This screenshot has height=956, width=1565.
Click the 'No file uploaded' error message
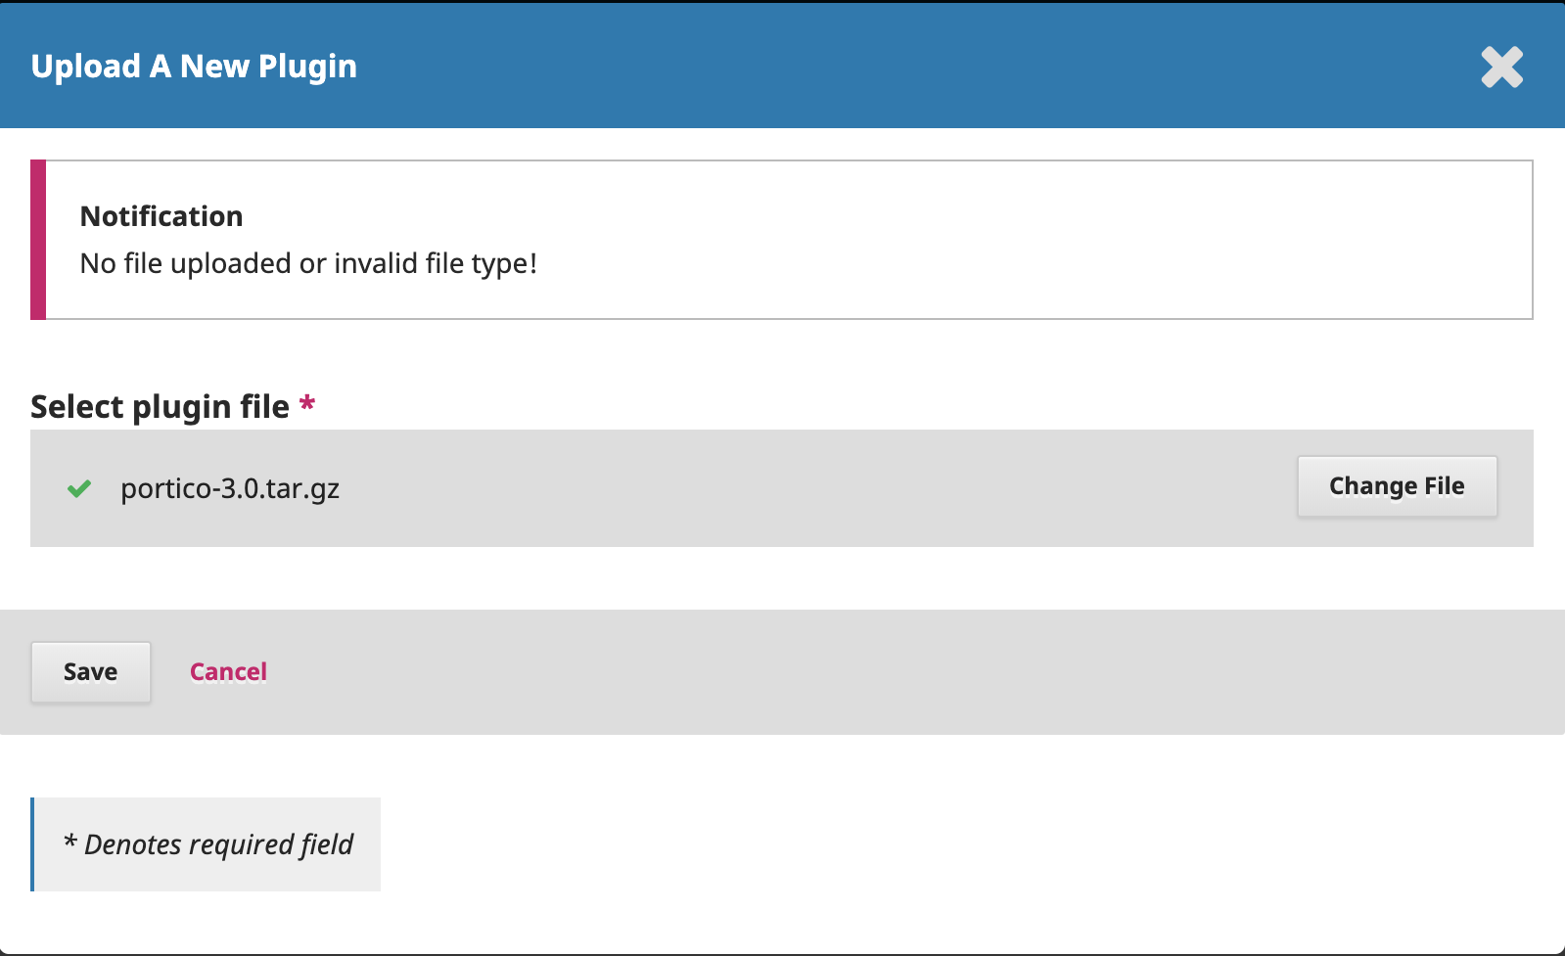click(x=308, y=263)
